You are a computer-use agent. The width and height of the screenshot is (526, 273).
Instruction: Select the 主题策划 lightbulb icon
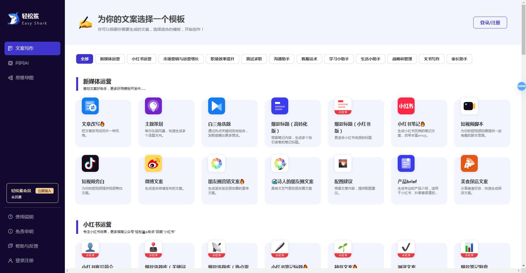153,106
